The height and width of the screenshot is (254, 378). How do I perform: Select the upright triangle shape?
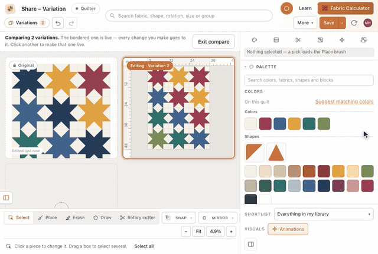pos(276,152)
